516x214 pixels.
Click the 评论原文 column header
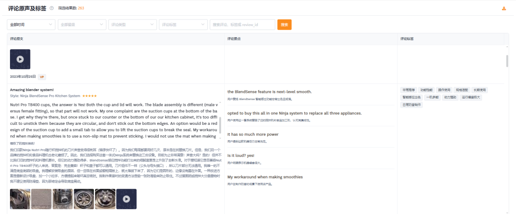coord(16,39)
